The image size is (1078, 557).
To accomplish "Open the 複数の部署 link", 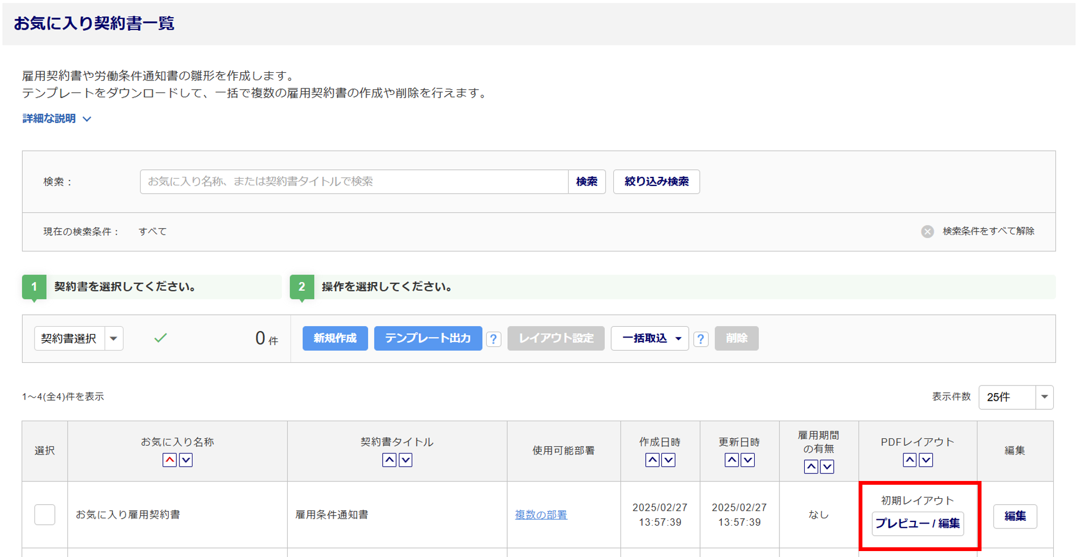I will [541, 515].
